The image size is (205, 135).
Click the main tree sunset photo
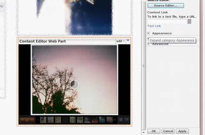pyautogui.click(x=75, y=79)
